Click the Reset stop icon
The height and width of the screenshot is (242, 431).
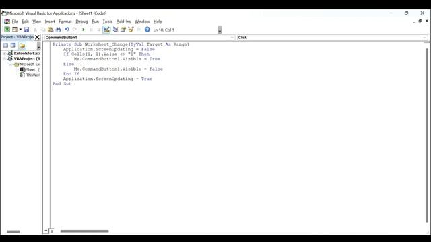click(98, 30)
